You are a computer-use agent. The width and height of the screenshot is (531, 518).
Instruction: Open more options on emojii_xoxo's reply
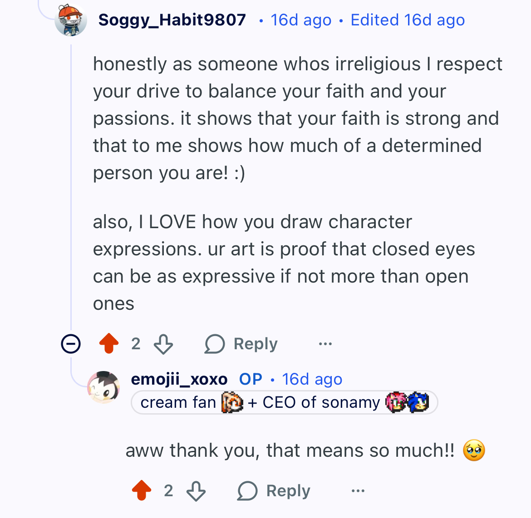[x=358, y=491]
